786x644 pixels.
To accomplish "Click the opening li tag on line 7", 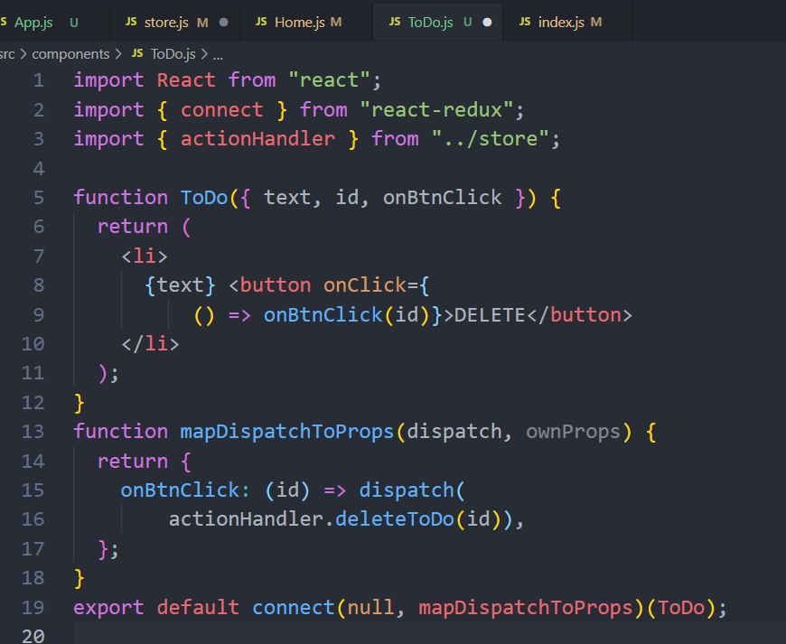I will 145,257.
